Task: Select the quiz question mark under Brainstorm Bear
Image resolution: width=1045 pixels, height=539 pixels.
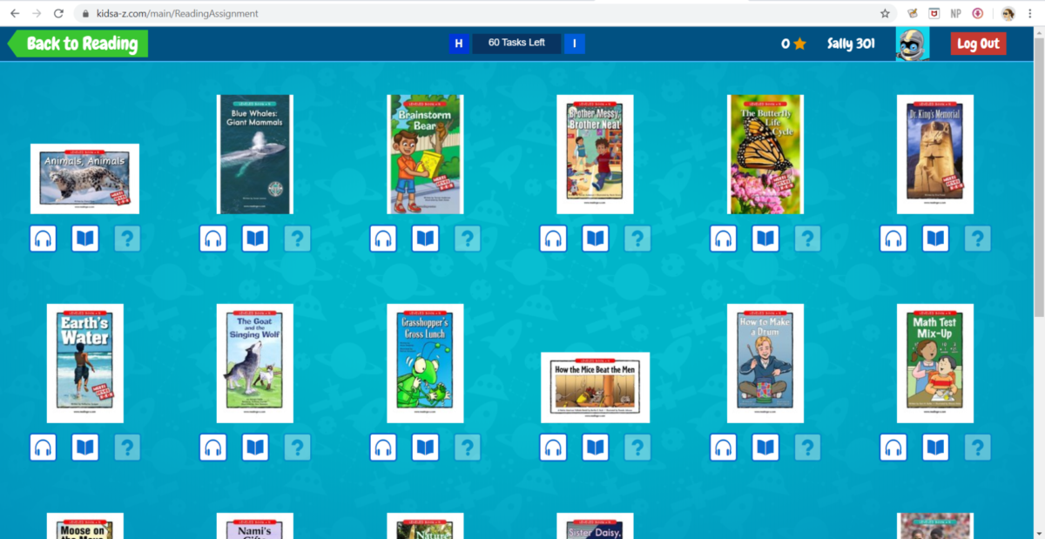Action: click(468, 238)
